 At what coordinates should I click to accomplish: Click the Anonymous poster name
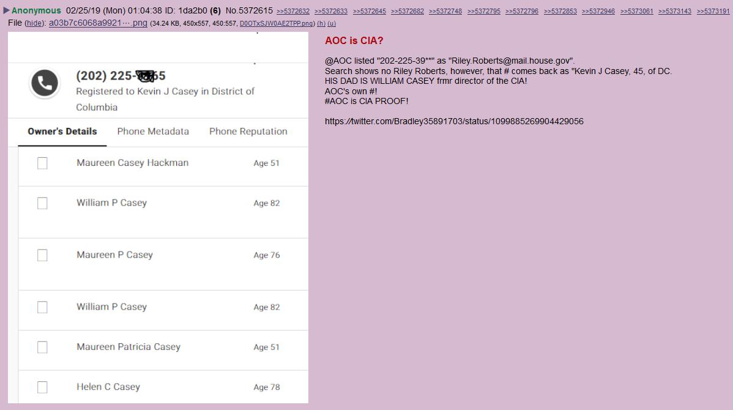(36, 11)
